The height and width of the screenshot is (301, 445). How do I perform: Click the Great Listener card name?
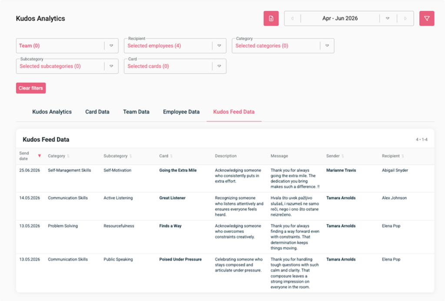[x=172, y=198]
